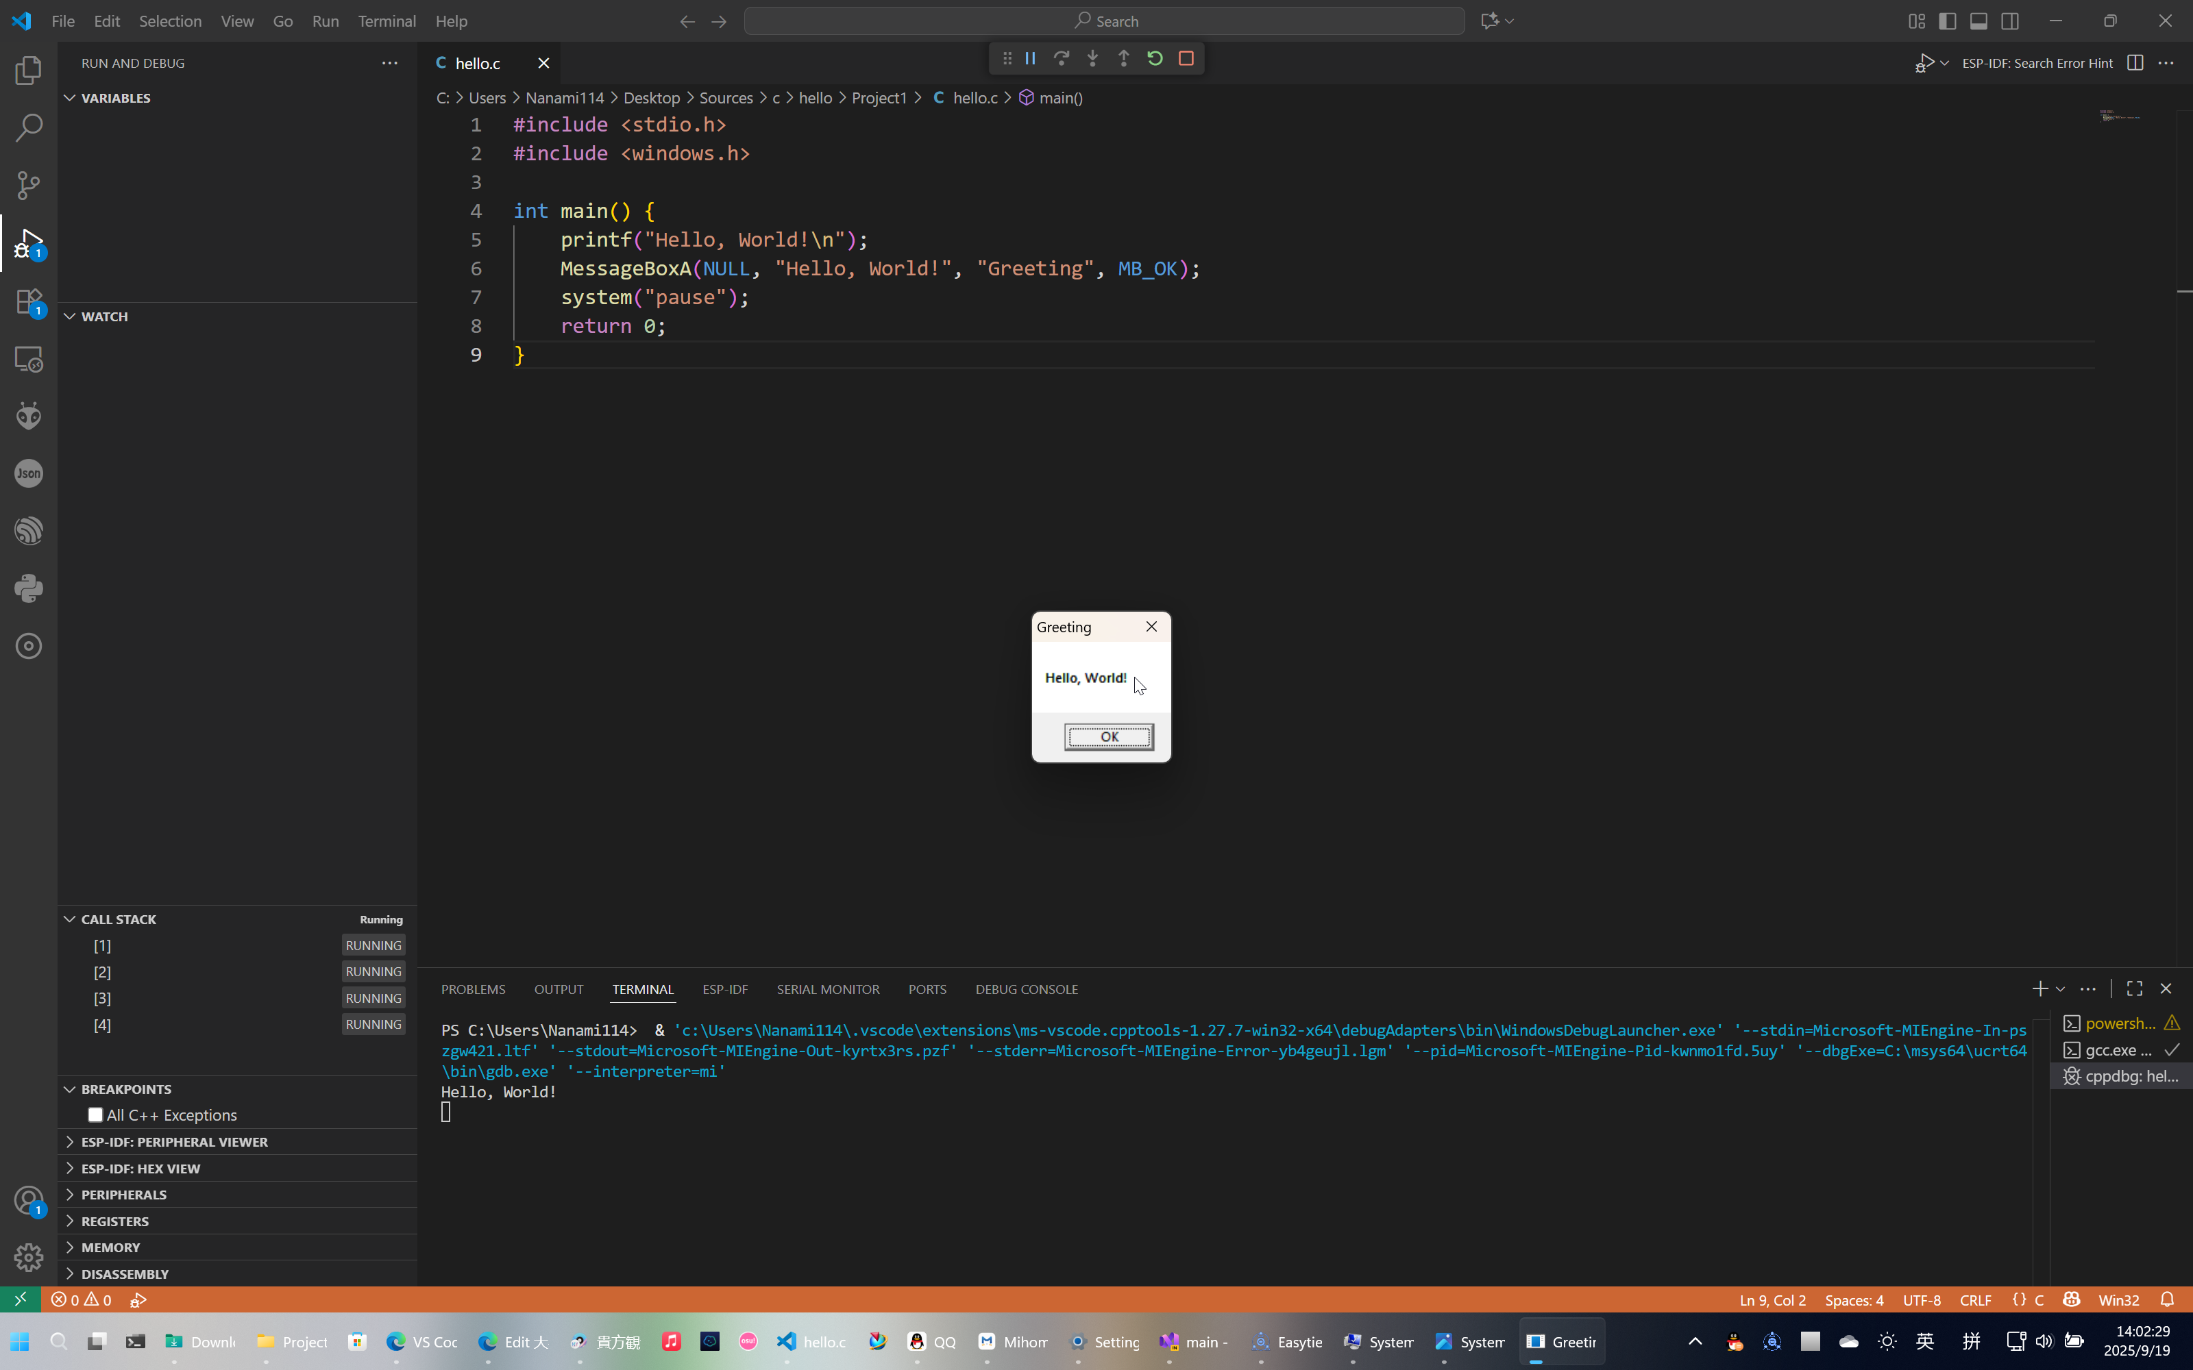Open the Source Control view
Screen dimensions: 2193x1370
coord(29,186)
